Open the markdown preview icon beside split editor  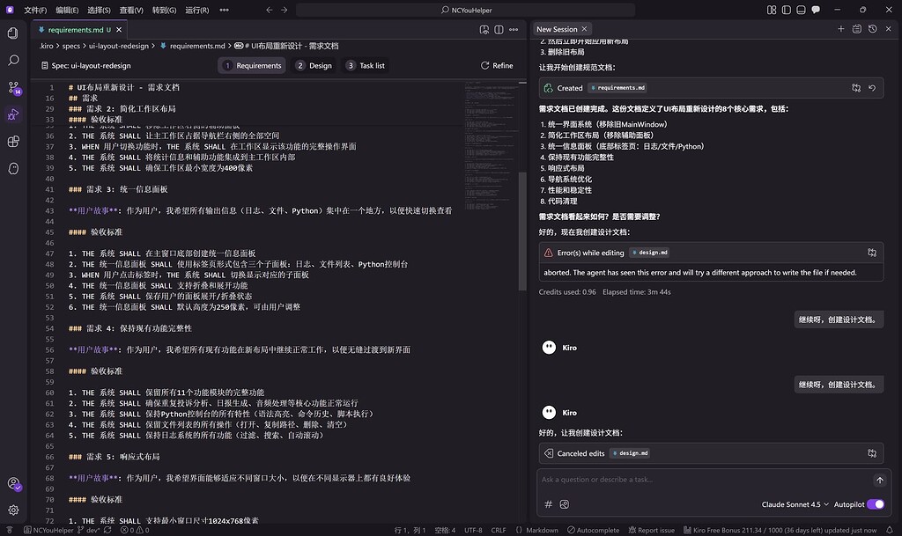(x=484, y=29)
